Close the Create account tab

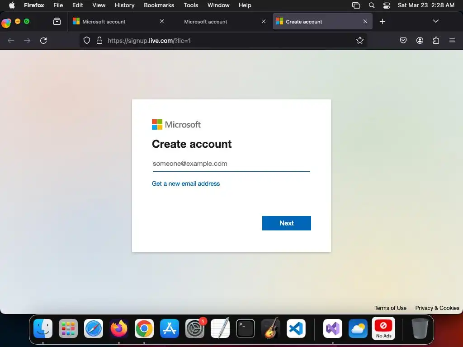pyautogui.click(x=365, y=21)
